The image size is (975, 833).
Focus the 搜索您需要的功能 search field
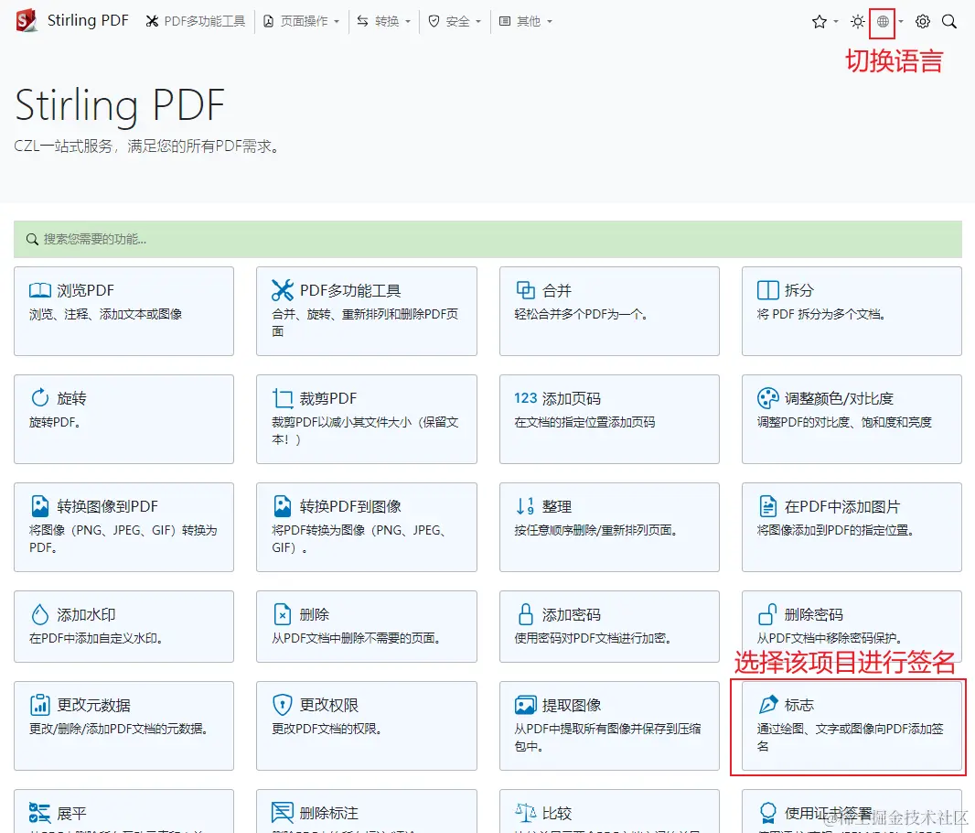pyautogui.click(x=487, y=240)
